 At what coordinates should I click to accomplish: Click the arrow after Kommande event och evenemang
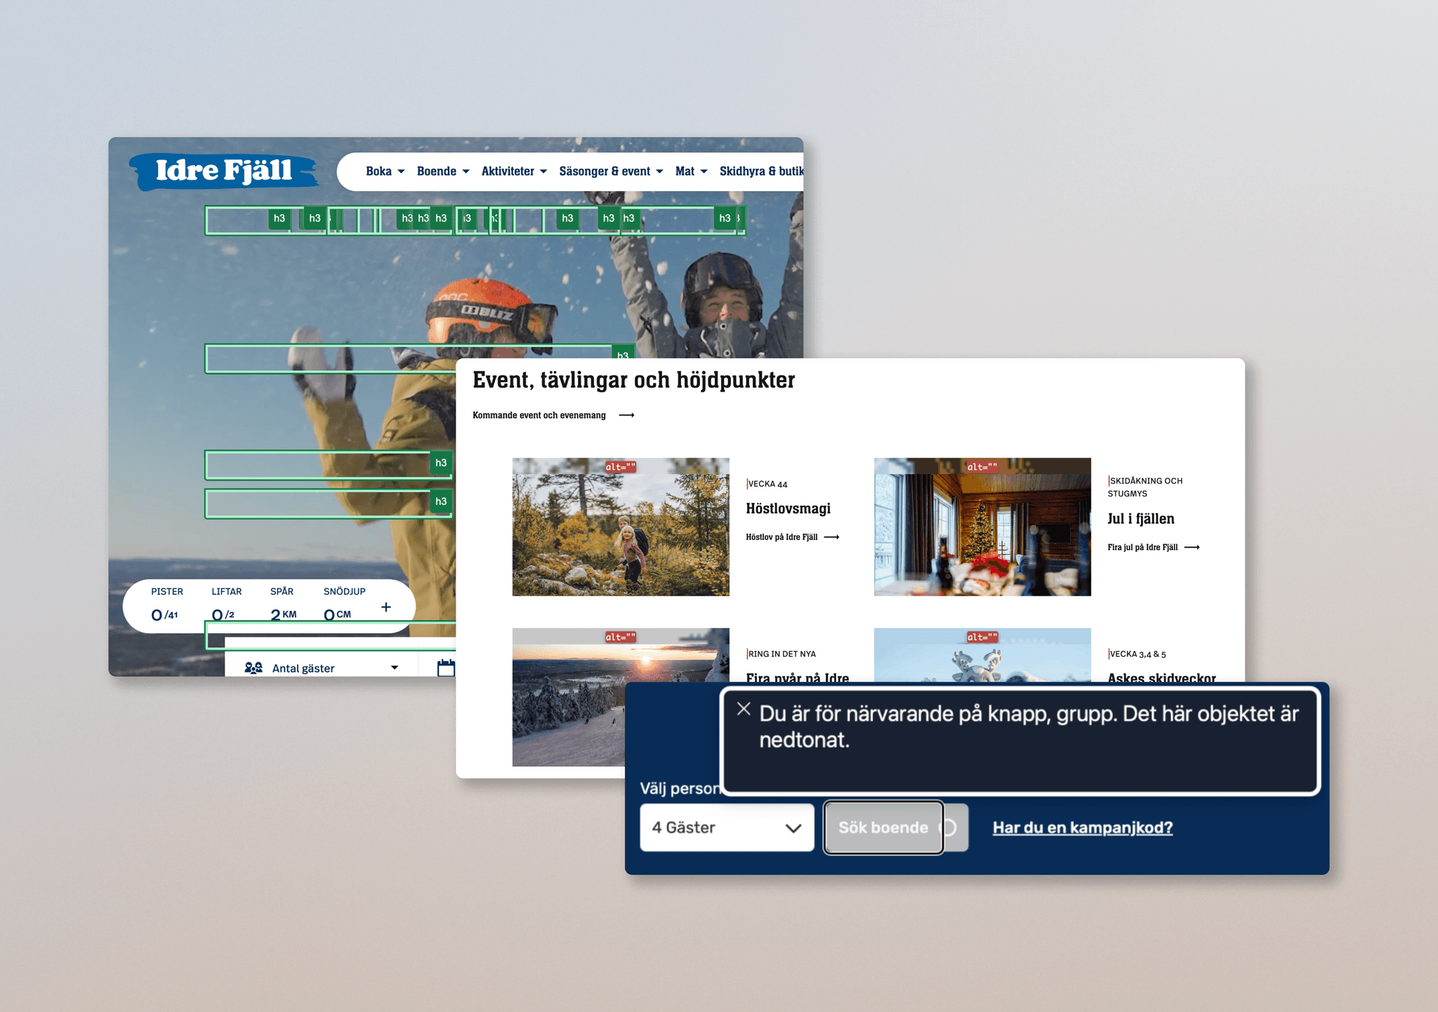[x=627, y=415]
